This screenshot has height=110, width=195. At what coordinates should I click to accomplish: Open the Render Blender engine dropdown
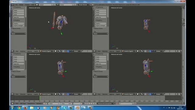point(84,5)
